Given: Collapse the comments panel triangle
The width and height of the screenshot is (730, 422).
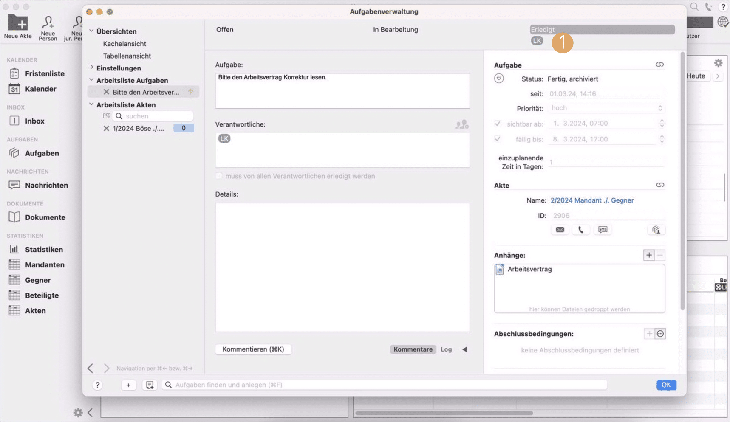Looking at the screenshot, I should 464,349.
